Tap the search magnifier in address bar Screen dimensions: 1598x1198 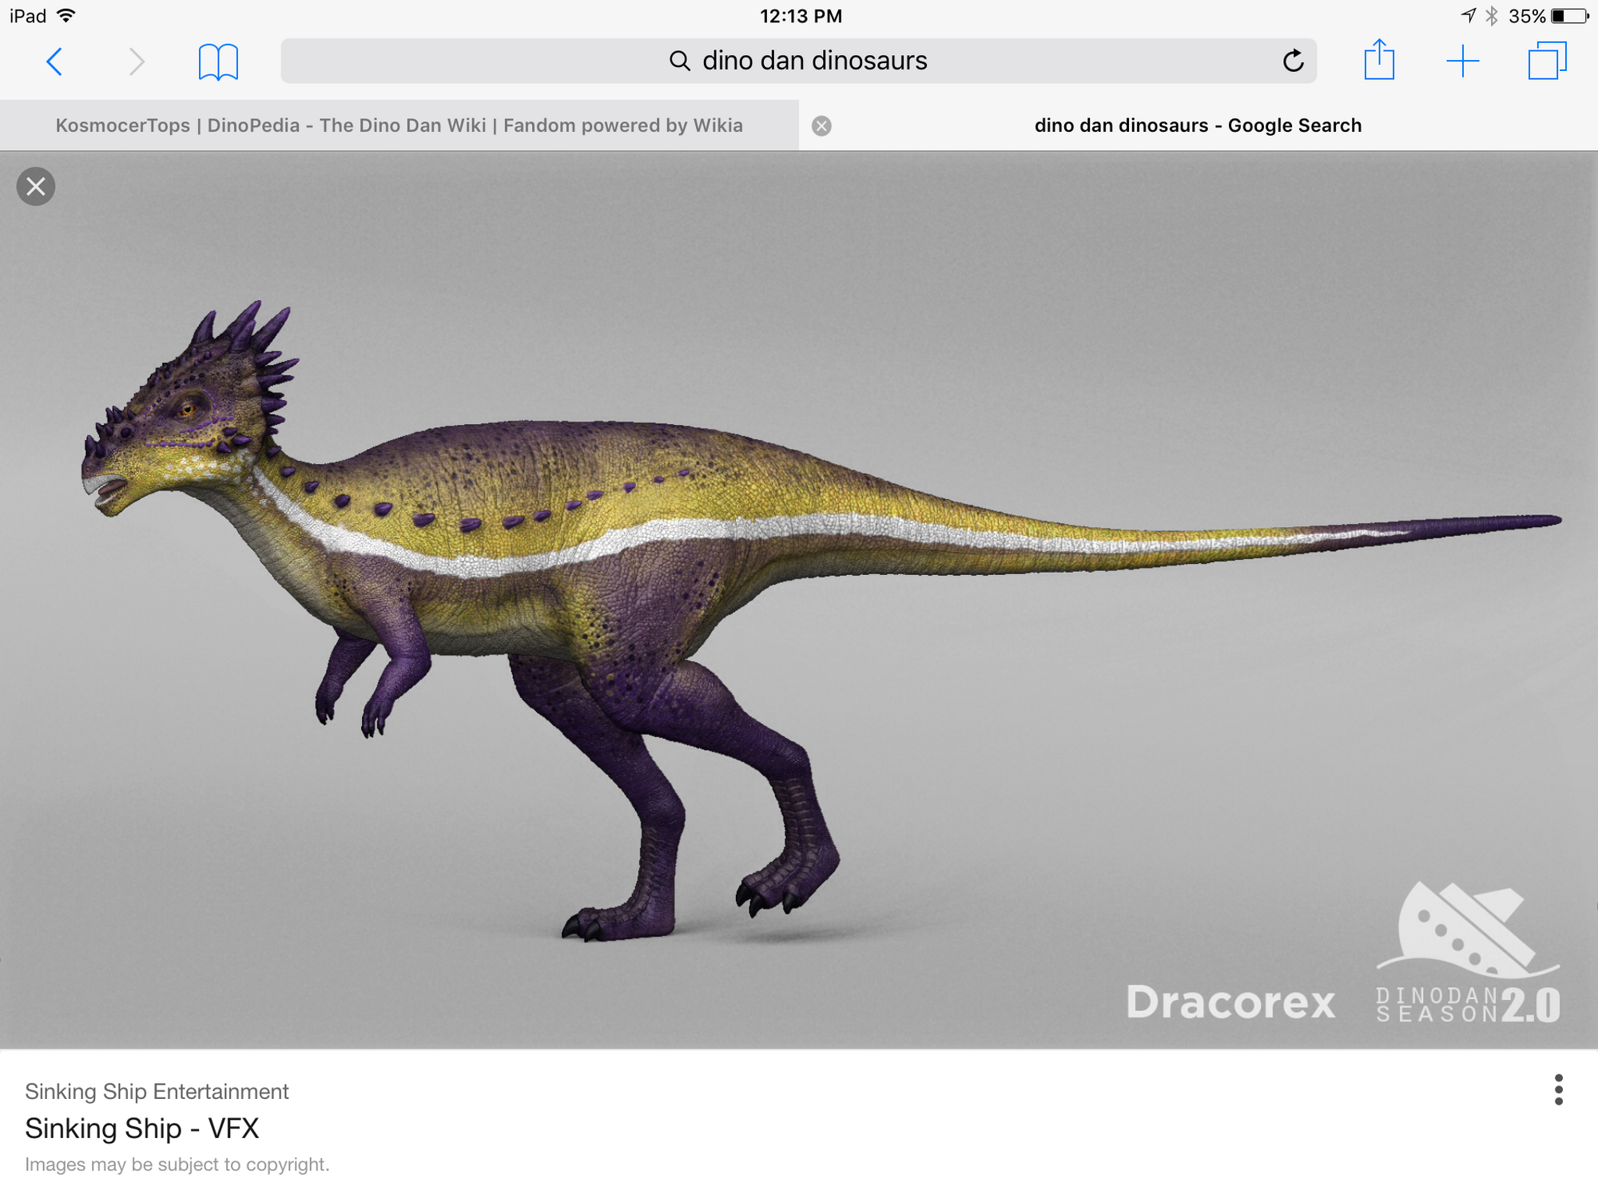point(679,61)
